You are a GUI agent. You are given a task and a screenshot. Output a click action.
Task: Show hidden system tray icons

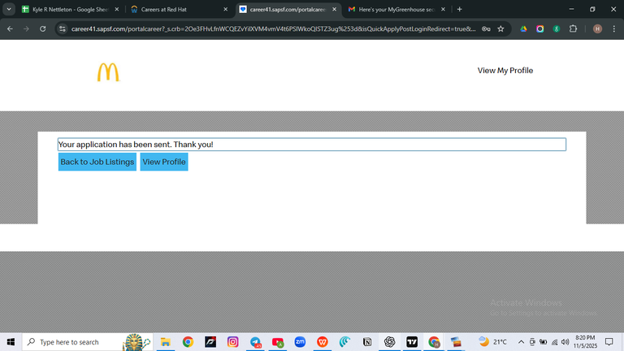coord(521,342)
